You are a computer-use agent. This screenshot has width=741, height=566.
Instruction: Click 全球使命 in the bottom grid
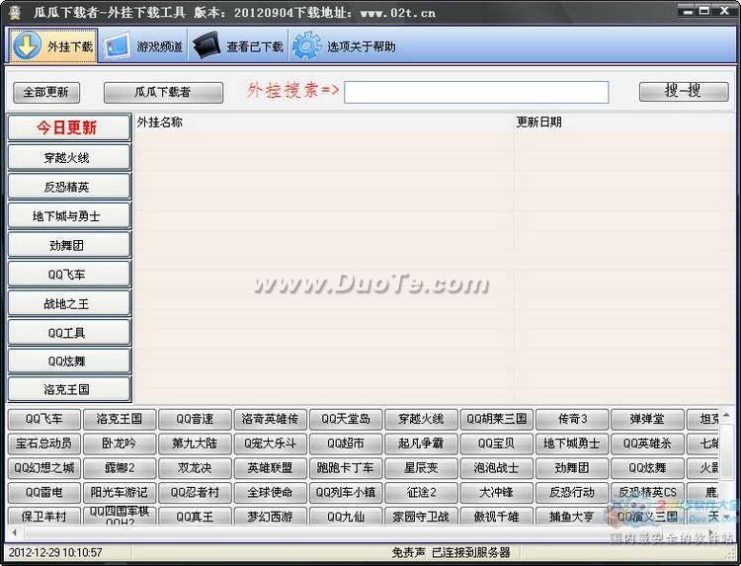pos(271,493)
